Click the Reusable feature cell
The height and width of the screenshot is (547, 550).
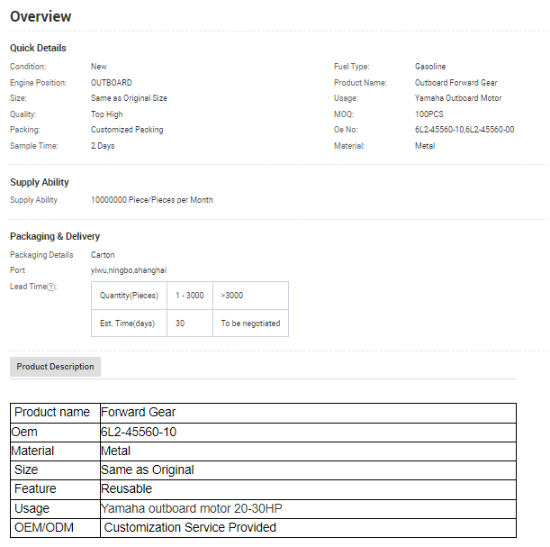pyautogui.click(x=127, y=488)
